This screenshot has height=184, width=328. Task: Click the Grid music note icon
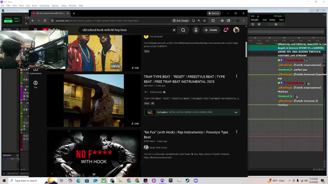coord(258,16)
